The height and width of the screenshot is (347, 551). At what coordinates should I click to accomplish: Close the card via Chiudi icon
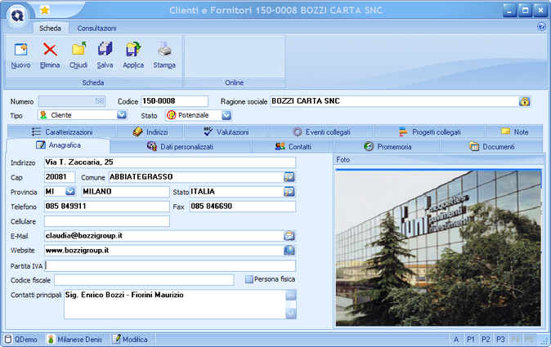[x=78, y=49]
